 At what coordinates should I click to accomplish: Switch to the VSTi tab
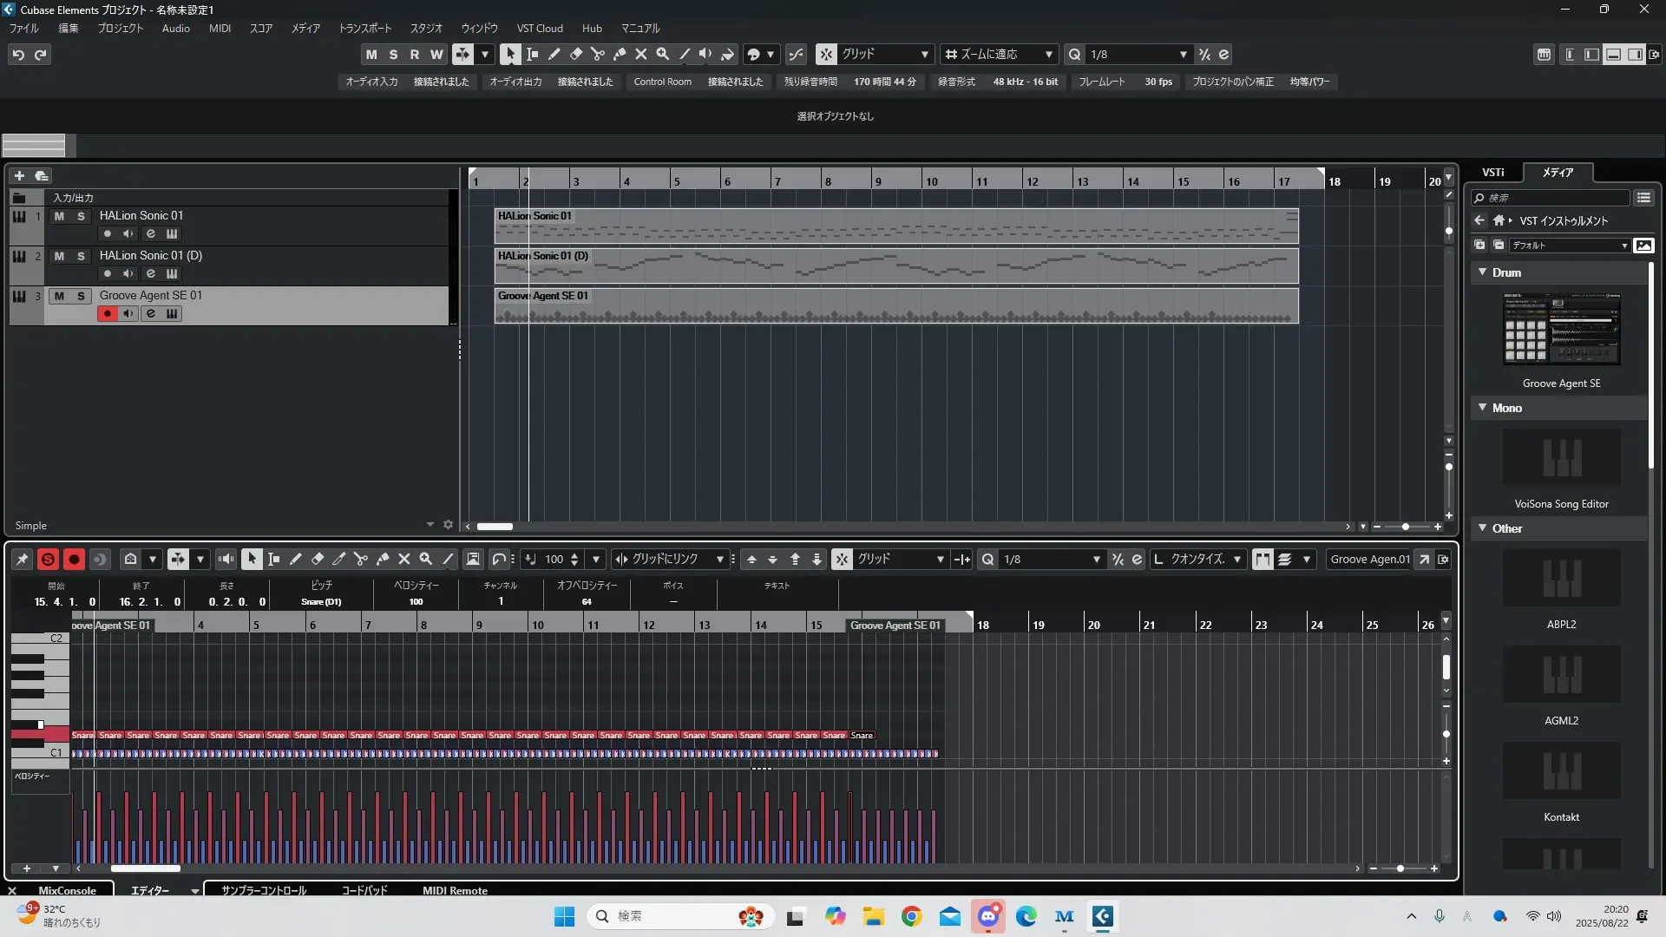[1492, 173]
